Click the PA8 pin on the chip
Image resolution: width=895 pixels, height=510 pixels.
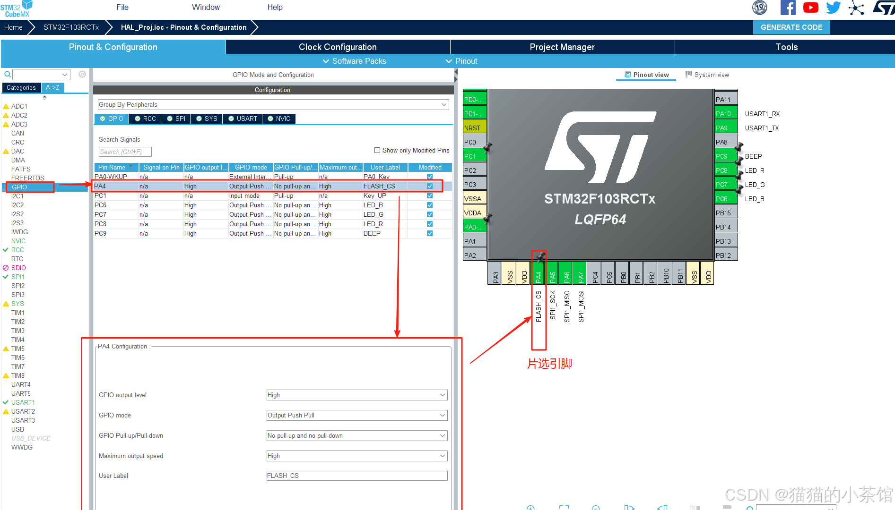726,142
